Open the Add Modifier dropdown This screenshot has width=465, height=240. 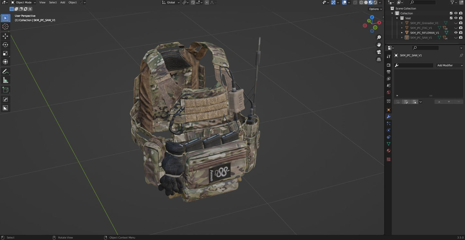pyautogui.click(x=450, y=65)
